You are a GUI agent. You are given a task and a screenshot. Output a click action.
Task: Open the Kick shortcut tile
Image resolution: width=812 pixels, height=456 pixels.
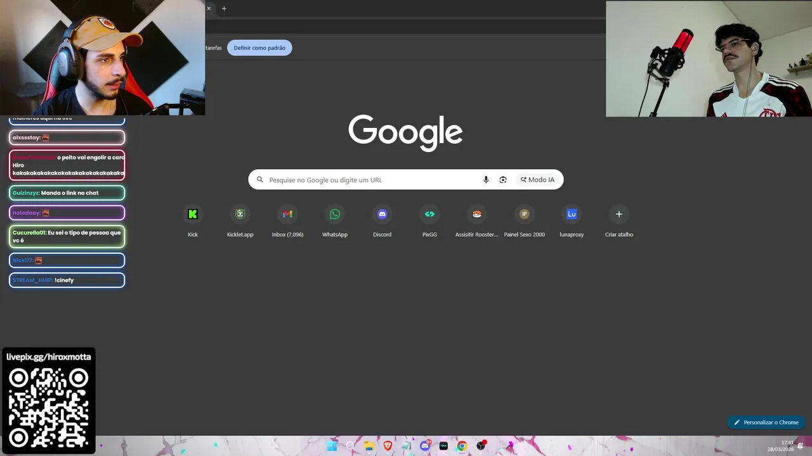coord(193,222)
